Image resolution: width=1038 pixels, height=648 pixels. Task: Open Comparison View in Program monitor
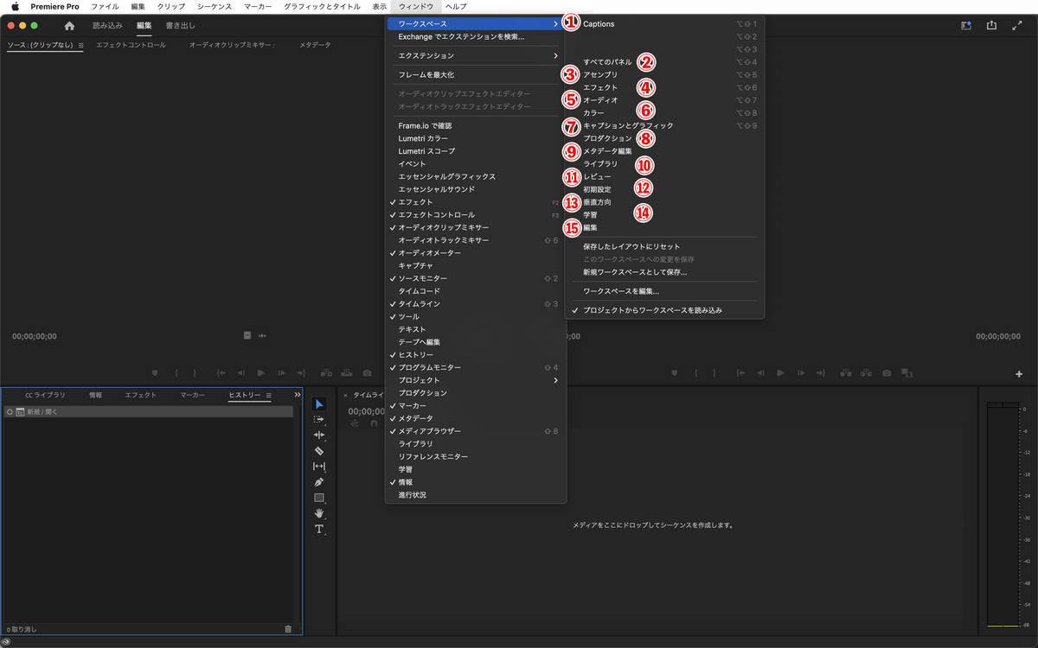(x=907, y=373)
